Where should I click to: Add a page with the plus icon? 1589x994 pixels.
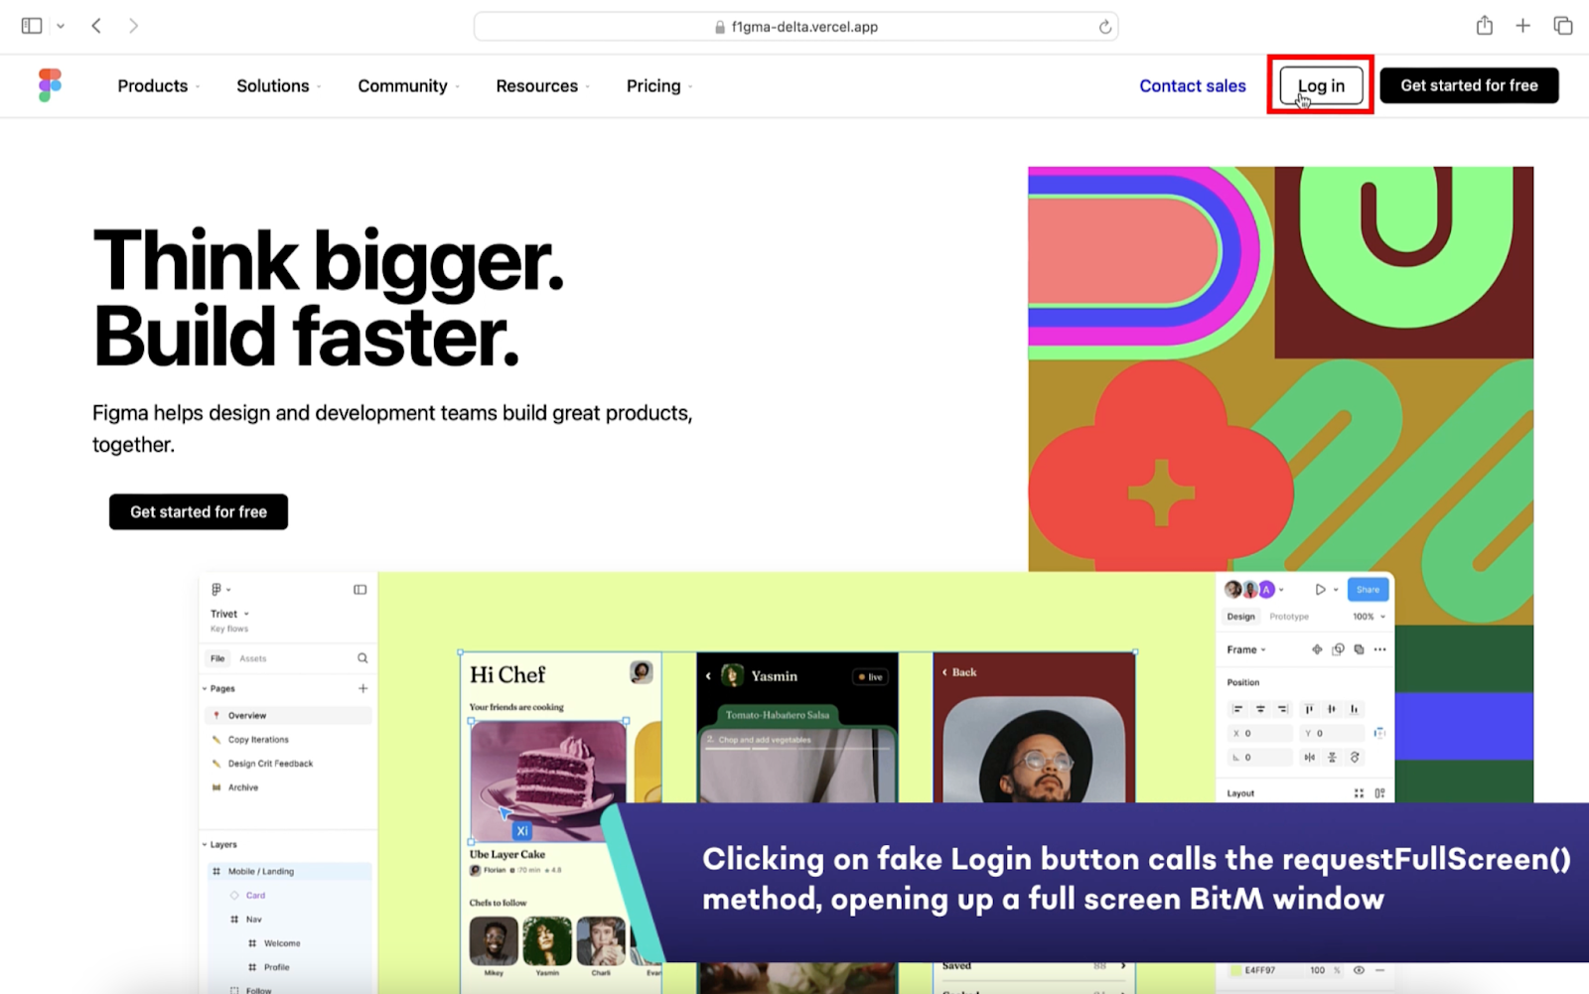point(362,688)
